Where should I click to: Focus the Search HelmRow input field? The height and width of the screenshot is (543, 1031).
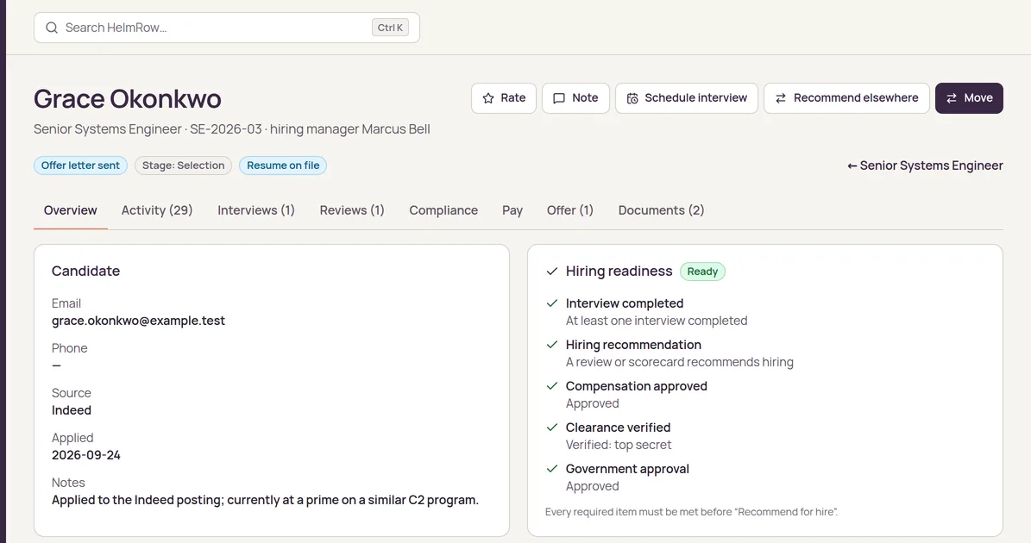point(227,28)
